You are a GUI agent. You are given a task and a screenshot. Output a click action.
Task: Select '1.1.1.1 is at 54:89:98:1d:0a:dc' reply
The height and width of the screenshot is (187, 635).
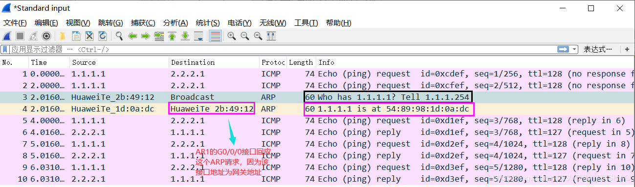[x=317, y=109]
